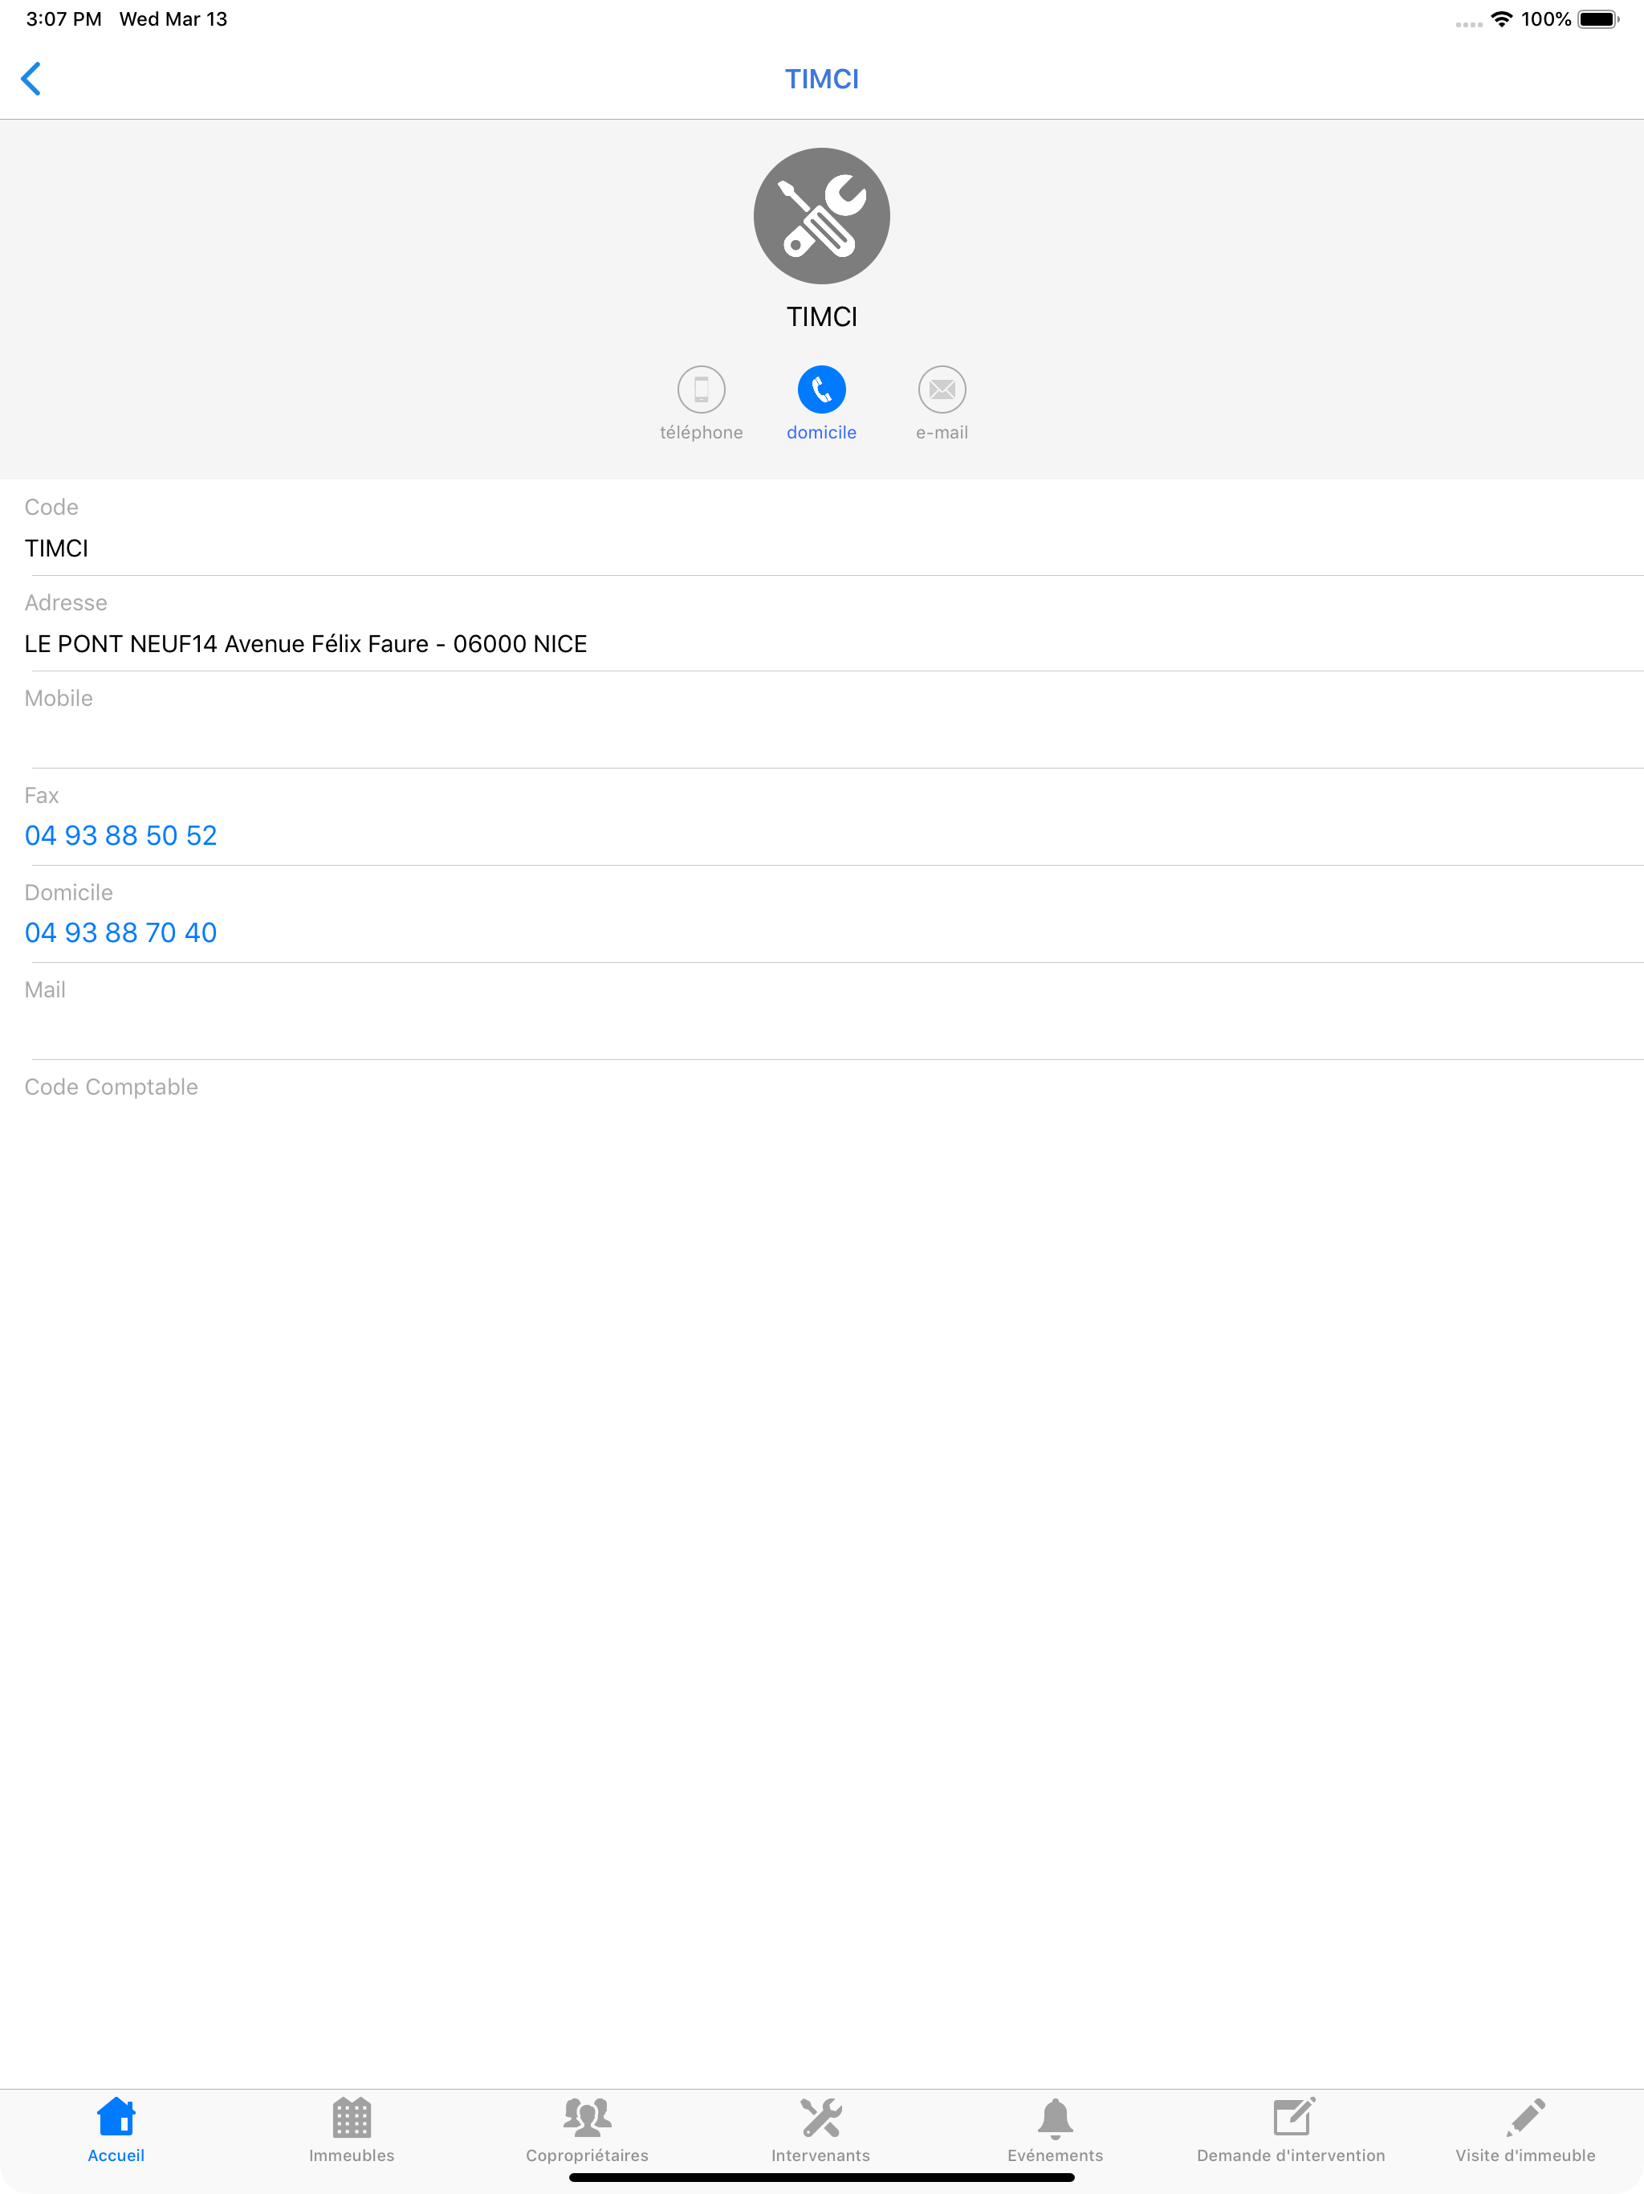Open the Accueil home tab
This screenshot has height=2194, width=1644.
click(x=116, y=2130)
